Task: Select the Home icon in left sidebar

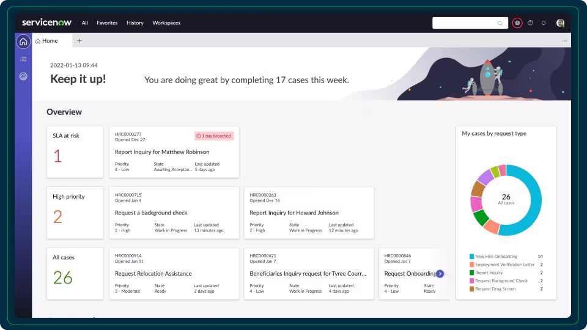Action: coord(23,41)
